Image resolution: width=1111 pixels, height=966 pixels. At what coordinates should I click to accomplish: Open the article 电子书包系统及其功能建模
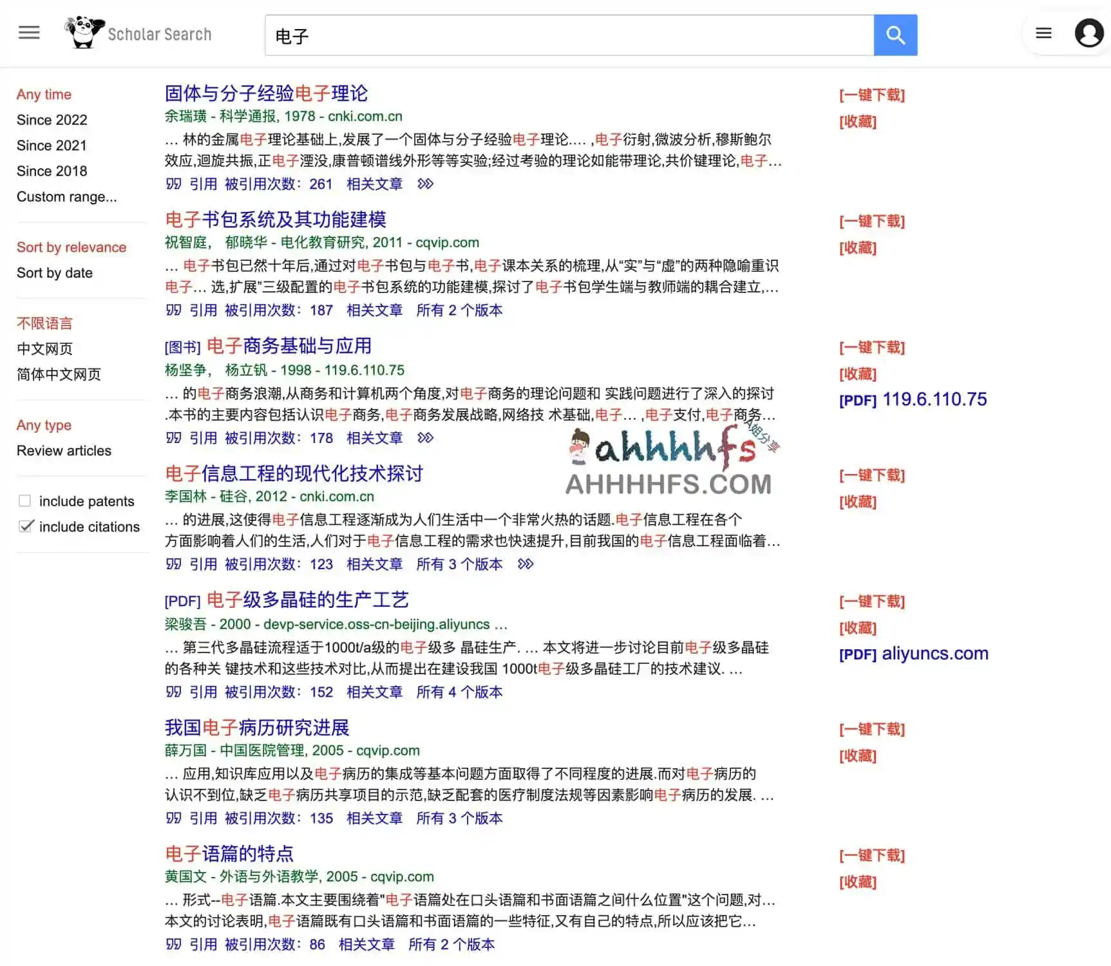tap(276, 220)
